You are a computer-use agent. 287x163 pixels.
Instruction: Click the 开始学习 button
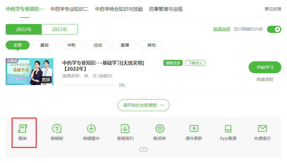point(265,67)
